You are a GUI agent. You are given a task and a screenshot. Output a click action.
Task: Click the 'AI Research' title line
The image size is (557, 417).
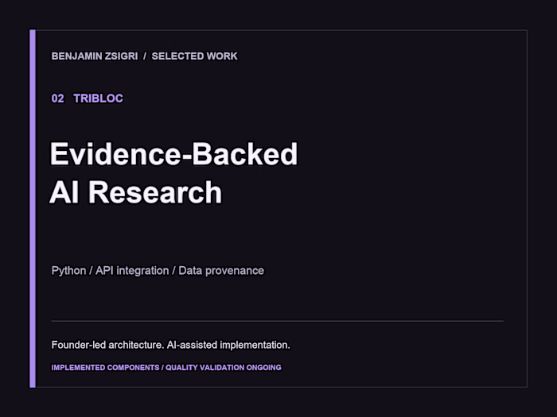(x=136, y=192)
